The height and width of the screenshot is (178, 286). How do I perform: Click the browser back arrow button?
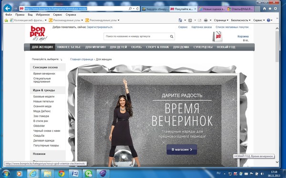(8, 9)
